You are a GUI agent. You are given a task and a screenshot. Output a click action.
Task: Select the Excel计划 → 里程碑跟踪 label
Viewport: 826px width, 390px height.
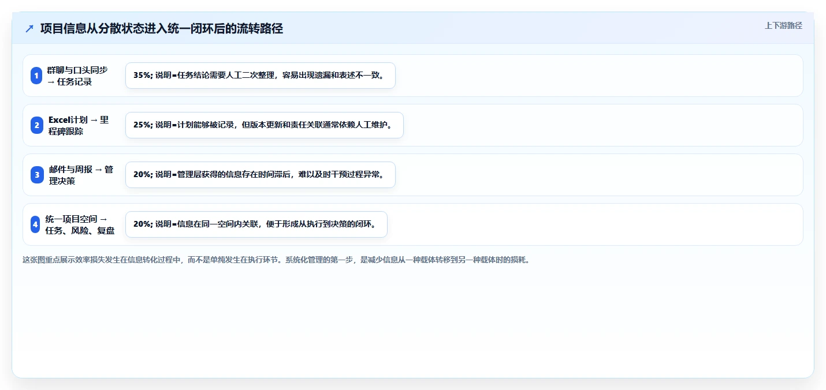click(x=79, y=125)
